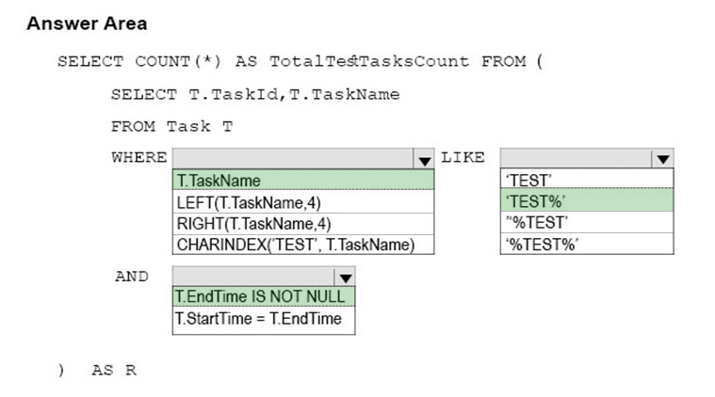Click the closing AS R line
This screenshot has height=397, width=715.
pos(97,370)
